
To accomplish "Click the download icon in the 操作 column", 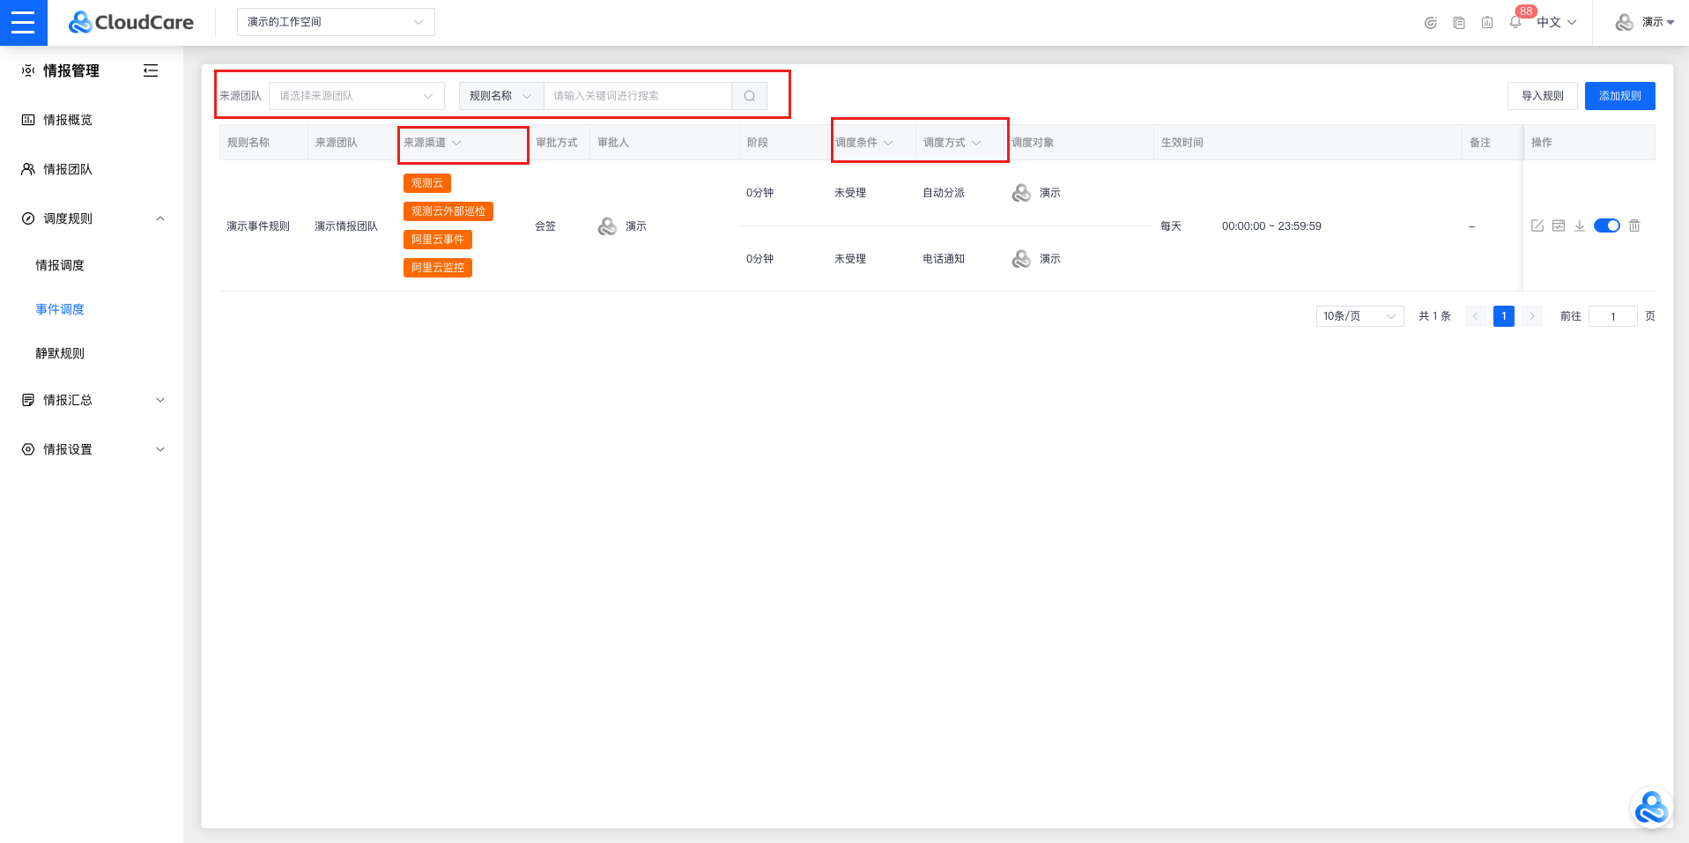I will [1580, 226].
